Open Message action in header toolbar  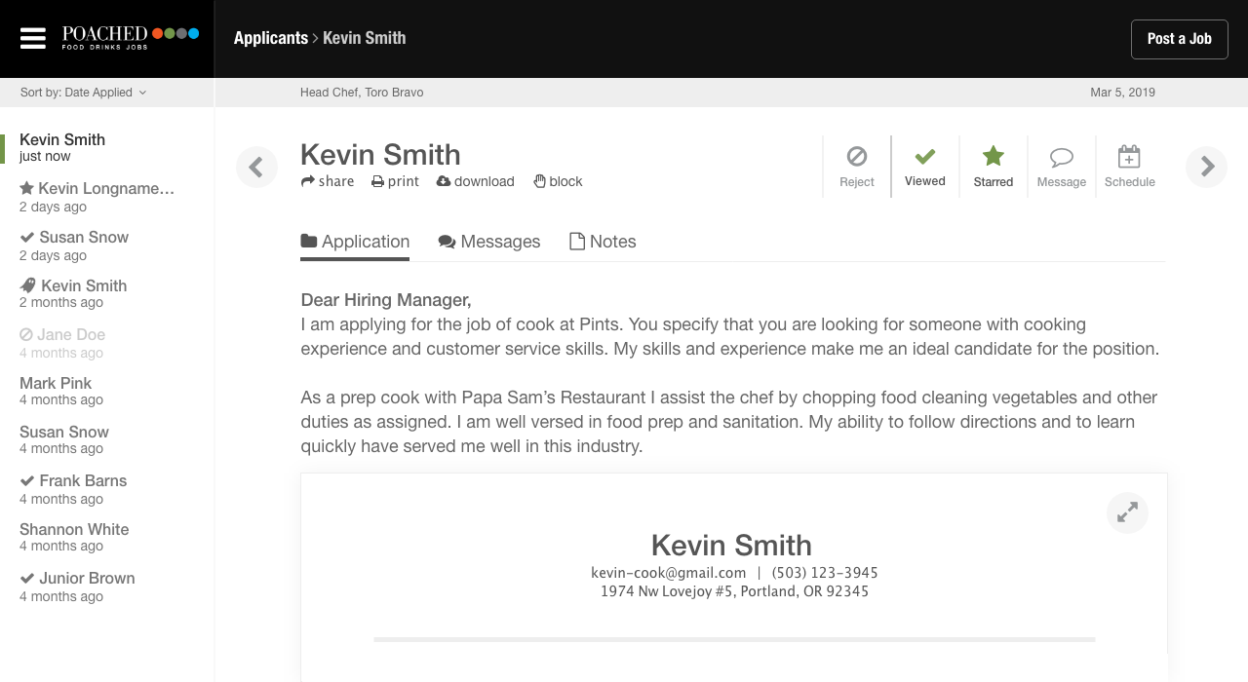point(1062,167)
